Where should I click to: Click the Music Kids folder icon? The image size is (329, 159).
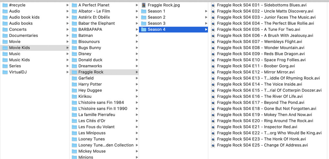pos(5,60)
